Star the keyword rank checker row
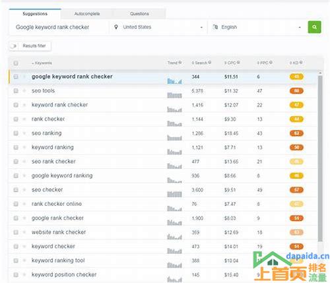This screenshot has height=283, width=330. pyautogui.click(x=24, y=105)
